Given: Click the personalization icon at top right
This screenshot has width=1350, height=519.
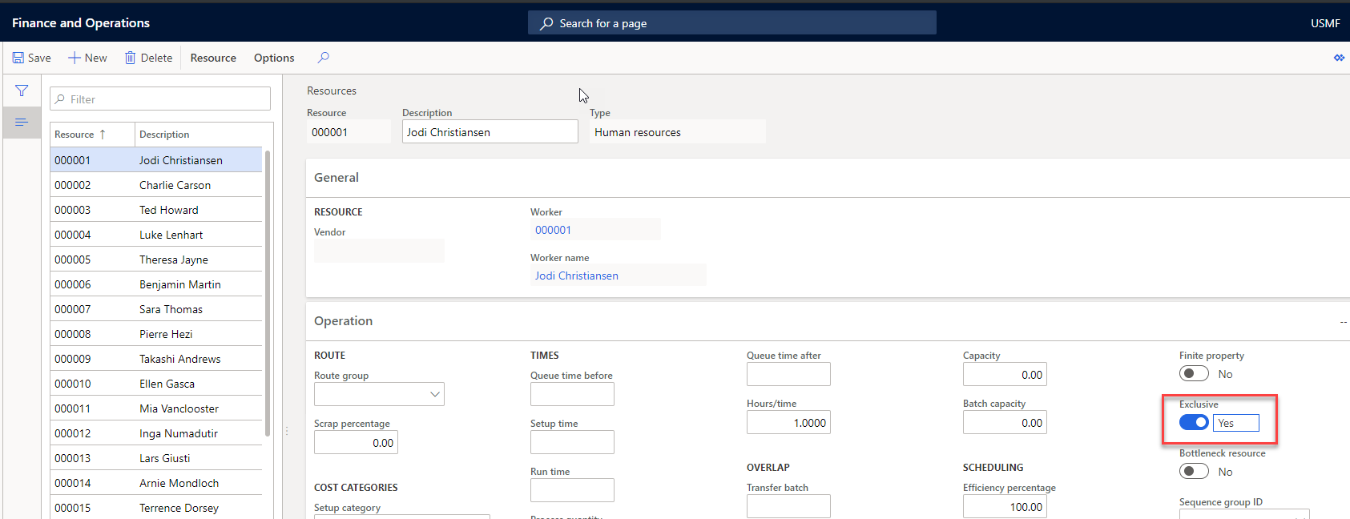Looking at the screenshot, I should (x=1339, y=58).
